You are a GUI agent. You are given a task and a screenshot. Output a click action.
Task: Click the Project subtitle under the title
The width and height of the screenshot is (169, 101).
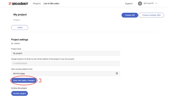click(17, 20)
